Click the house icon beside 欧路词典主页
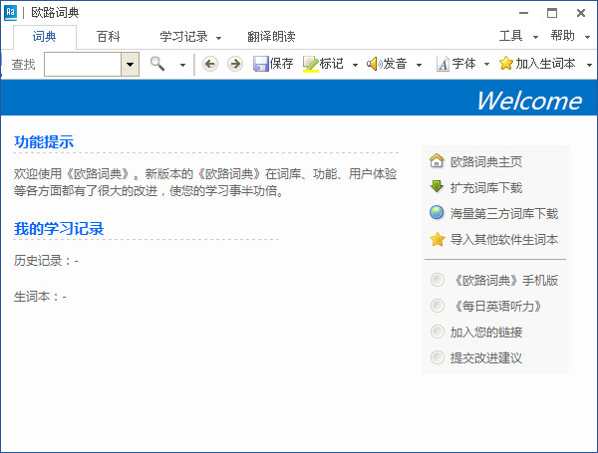598x453 pixels. tap(437, 160)
